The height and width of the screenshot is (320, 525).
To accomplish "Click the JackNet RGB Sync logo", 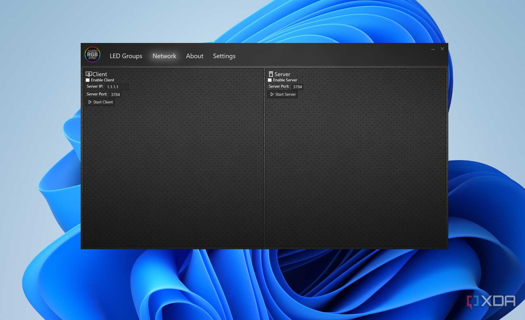I will pos(92,54).
